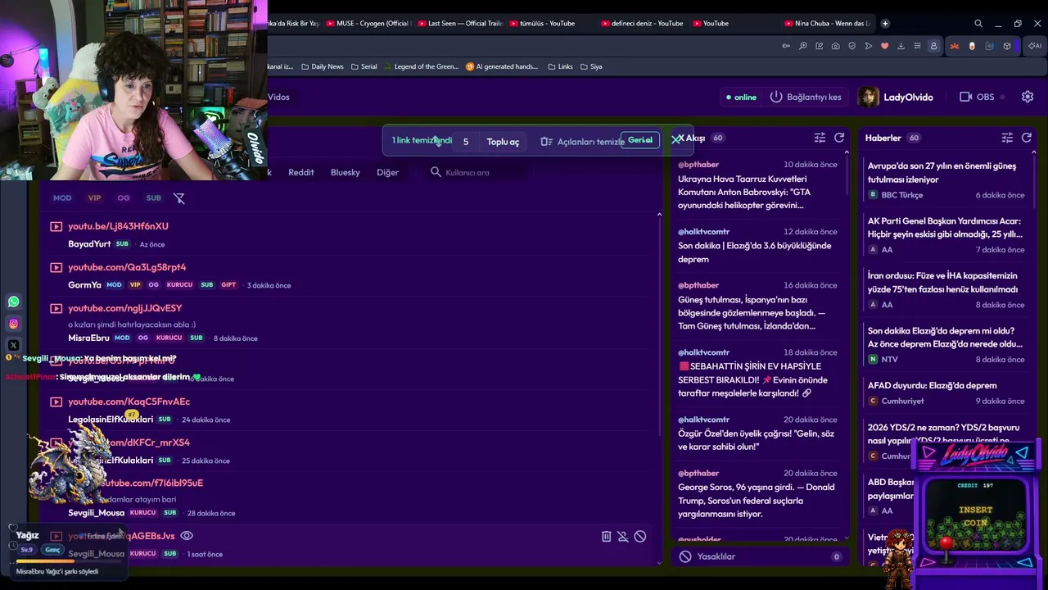Switch to Nina Chuba browser tab

pyautogui.click(x=828, y=23)
